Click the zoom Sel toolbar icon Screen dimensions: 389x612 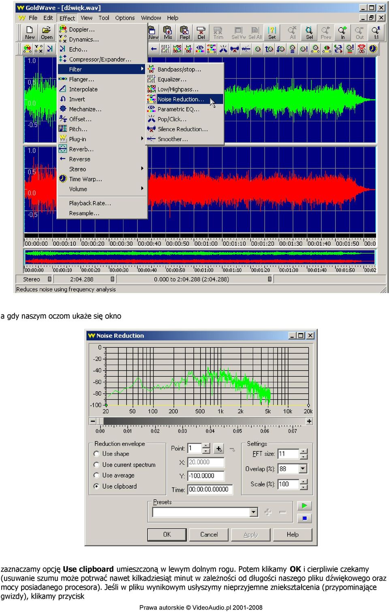tap(309, 32)
